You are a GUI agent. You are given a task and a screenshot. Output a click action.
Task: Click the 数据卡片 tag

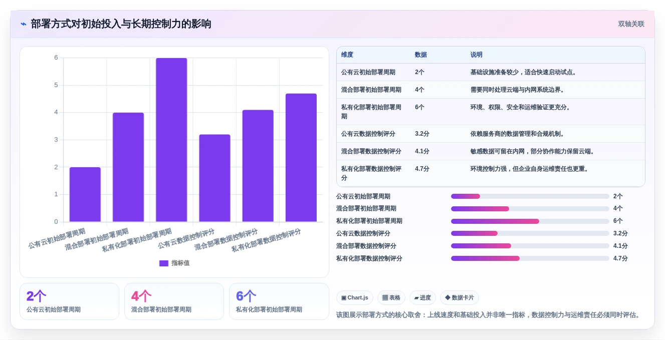tap(460, 297)
